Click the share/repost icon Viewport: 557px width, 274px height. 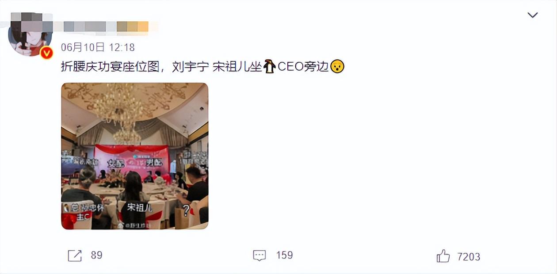click(75, 255)
